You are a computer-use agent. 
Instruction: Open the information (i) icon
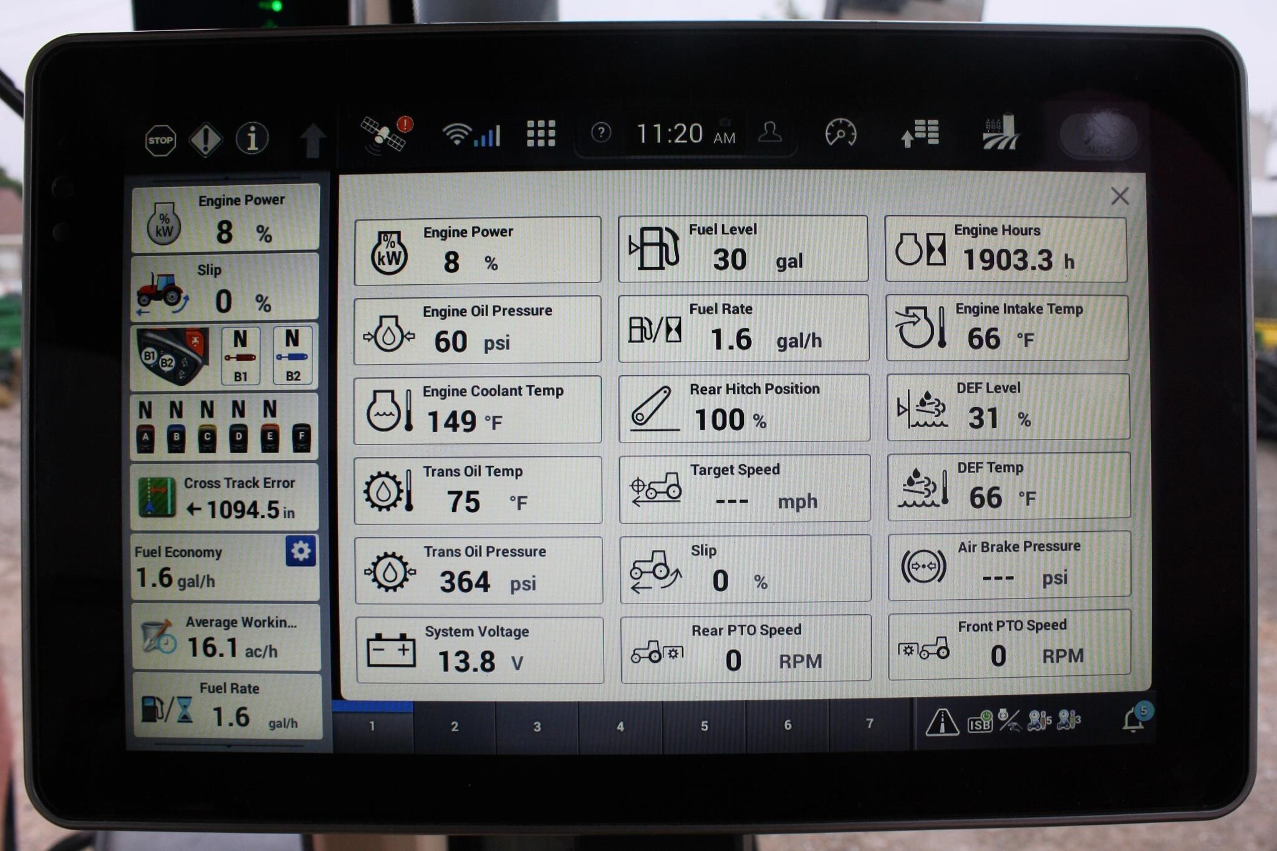[252, 138]
